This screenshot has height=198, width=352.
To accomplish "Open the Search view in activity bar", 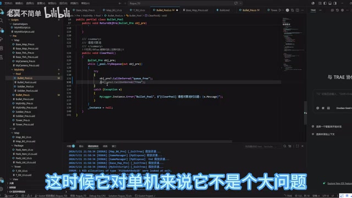I will (x=2, y=20).
